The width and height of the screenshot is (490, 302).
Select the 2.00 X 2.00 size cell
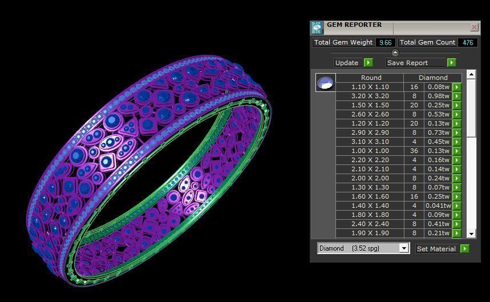[370, 178]
